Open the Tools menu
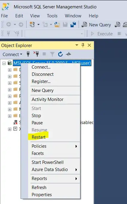The width and height of the screenshot is (127, 204). pyautogui.click(x=52, y=16)
